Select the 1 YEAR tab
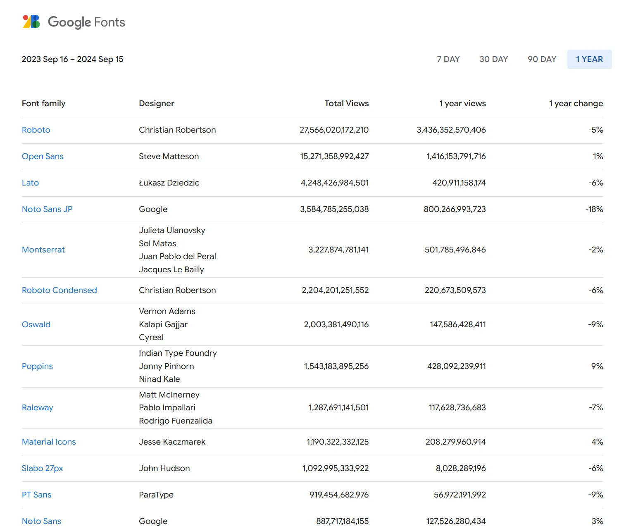 point(589,59)
